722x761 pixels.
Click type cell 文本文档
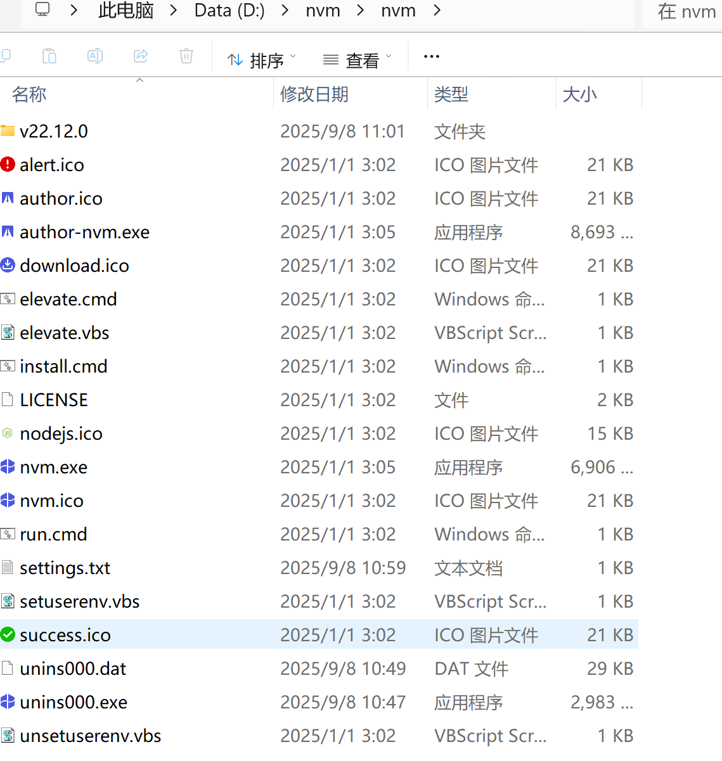click(468, 568)
